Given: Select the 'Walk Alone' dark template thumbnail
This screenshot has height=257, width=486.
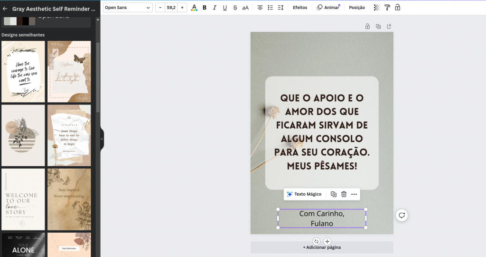Looking at the screenshot, I should 23,245.
